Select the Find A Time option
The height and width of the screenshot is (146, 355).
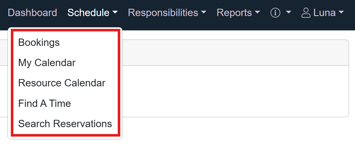[44, 104]
